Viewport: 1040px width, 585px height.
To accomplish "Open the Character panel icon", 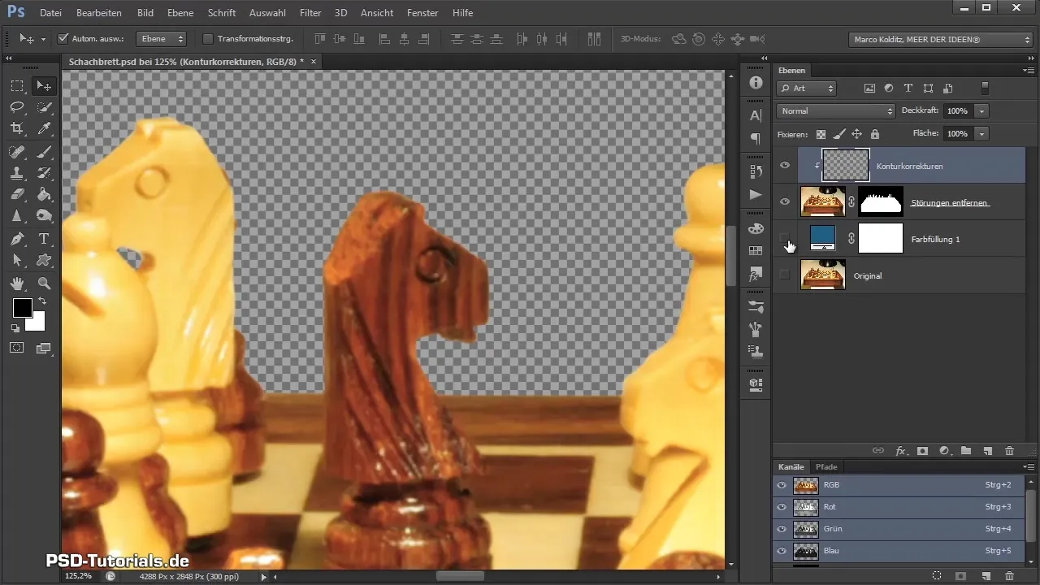I will tap(756, 115).
